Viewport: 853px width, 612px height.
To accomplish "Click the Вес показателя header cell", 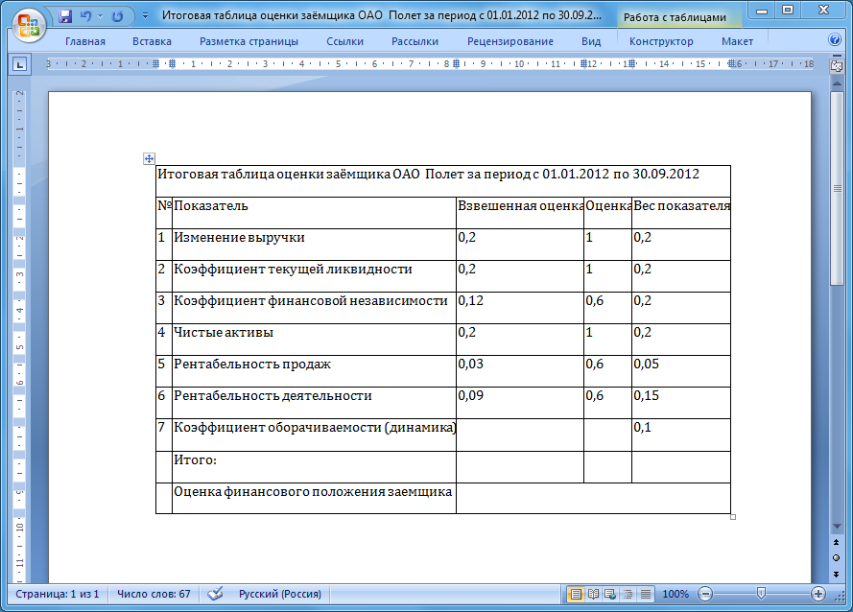I will tap(681, 213).
